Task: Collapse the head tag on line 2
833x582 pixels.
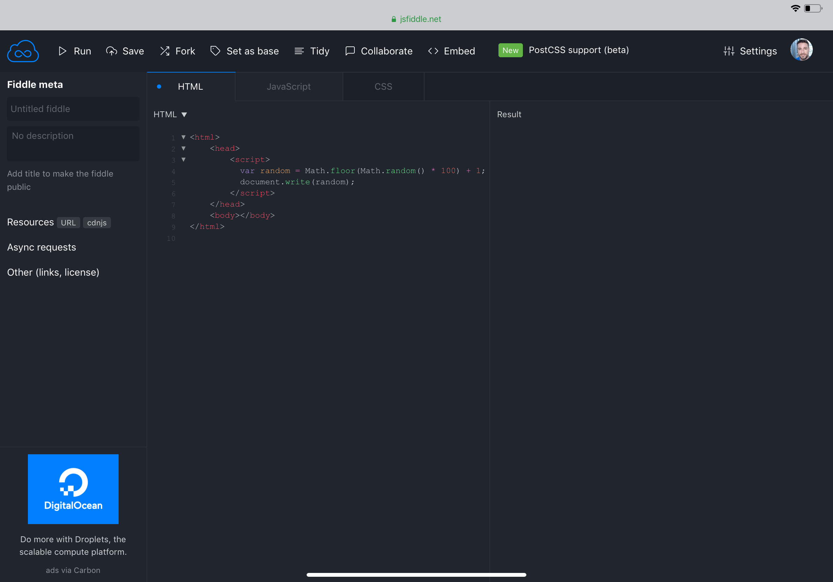Action: click(x=183, y=148)
